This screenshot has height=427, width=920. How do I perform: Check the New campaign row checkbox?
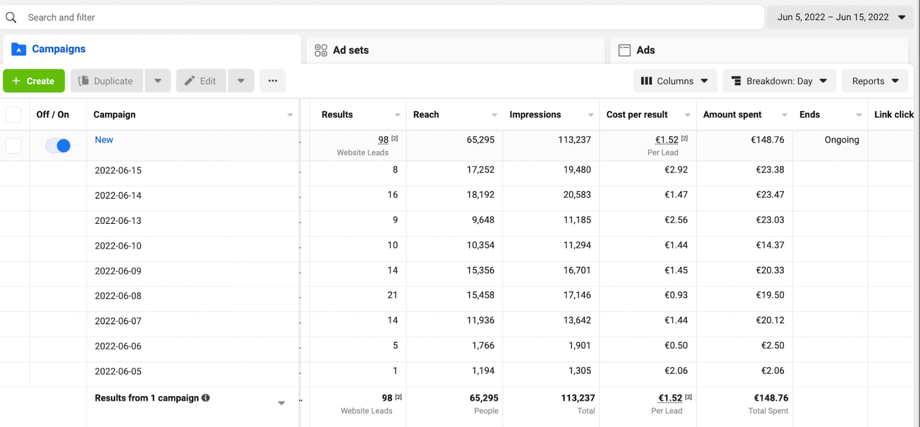click(13, 146)
